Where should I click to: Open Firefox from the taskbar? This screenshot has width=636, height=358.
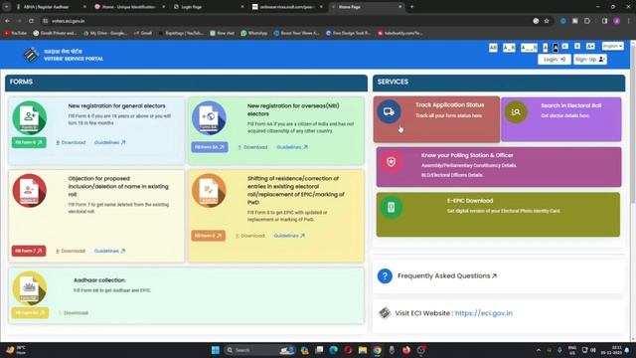coord(406,350)
